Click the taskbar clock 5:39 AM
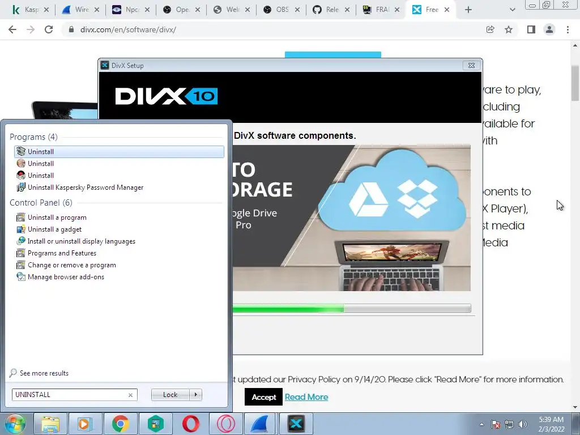580x435 pixels. 551,424
